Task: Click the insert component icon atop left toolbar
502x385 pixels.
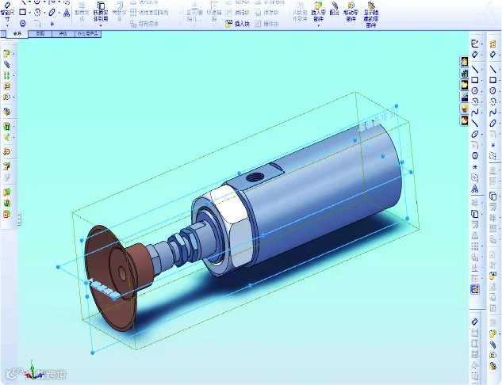Action: [x=6, y=53]
